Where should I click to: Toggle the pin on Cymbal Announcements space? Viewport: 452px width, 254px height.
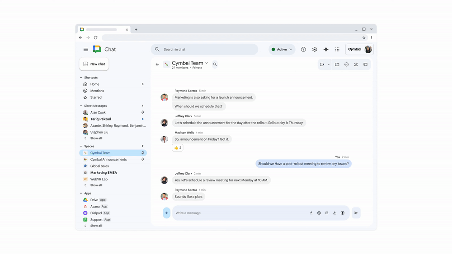[142, 159]
